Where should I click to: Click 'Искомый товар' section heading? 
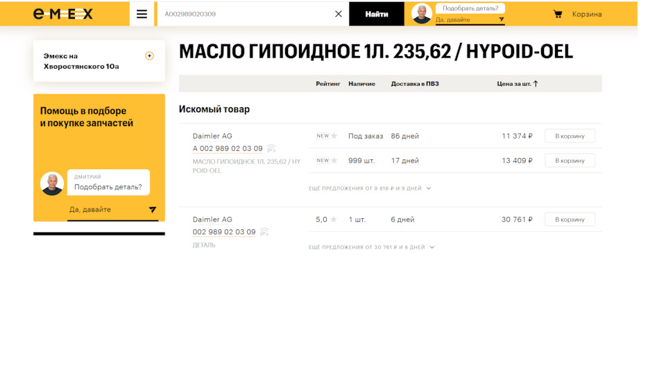click(214, 109)
